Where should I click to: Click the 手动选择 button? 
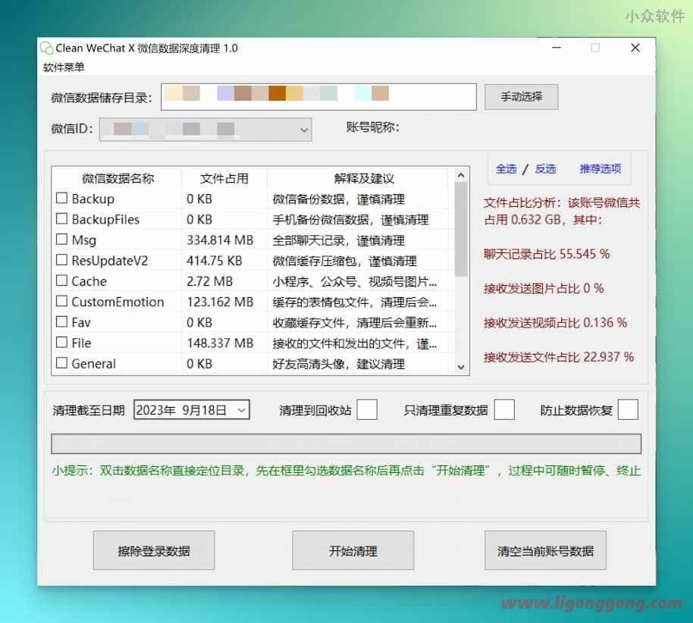point(521,97)
